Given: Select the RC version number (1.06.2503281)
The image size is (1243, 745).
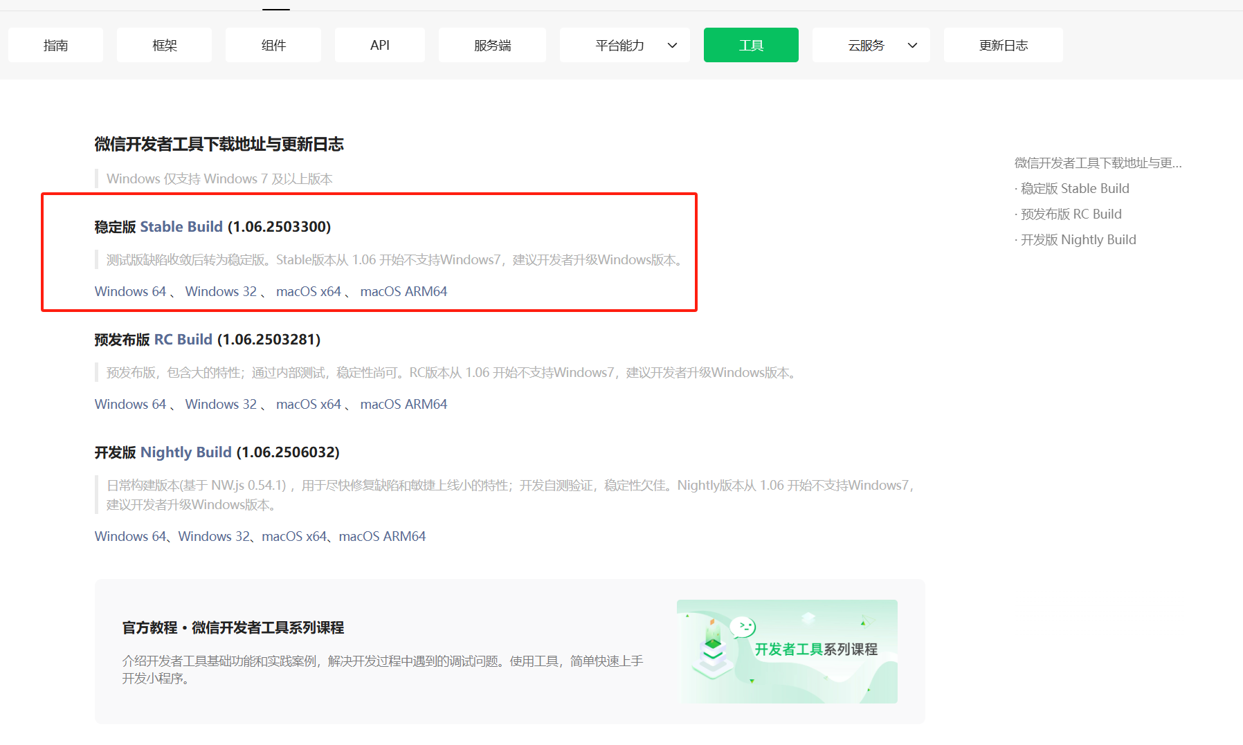Looking at the screenshot, I should tap(269, 340).
